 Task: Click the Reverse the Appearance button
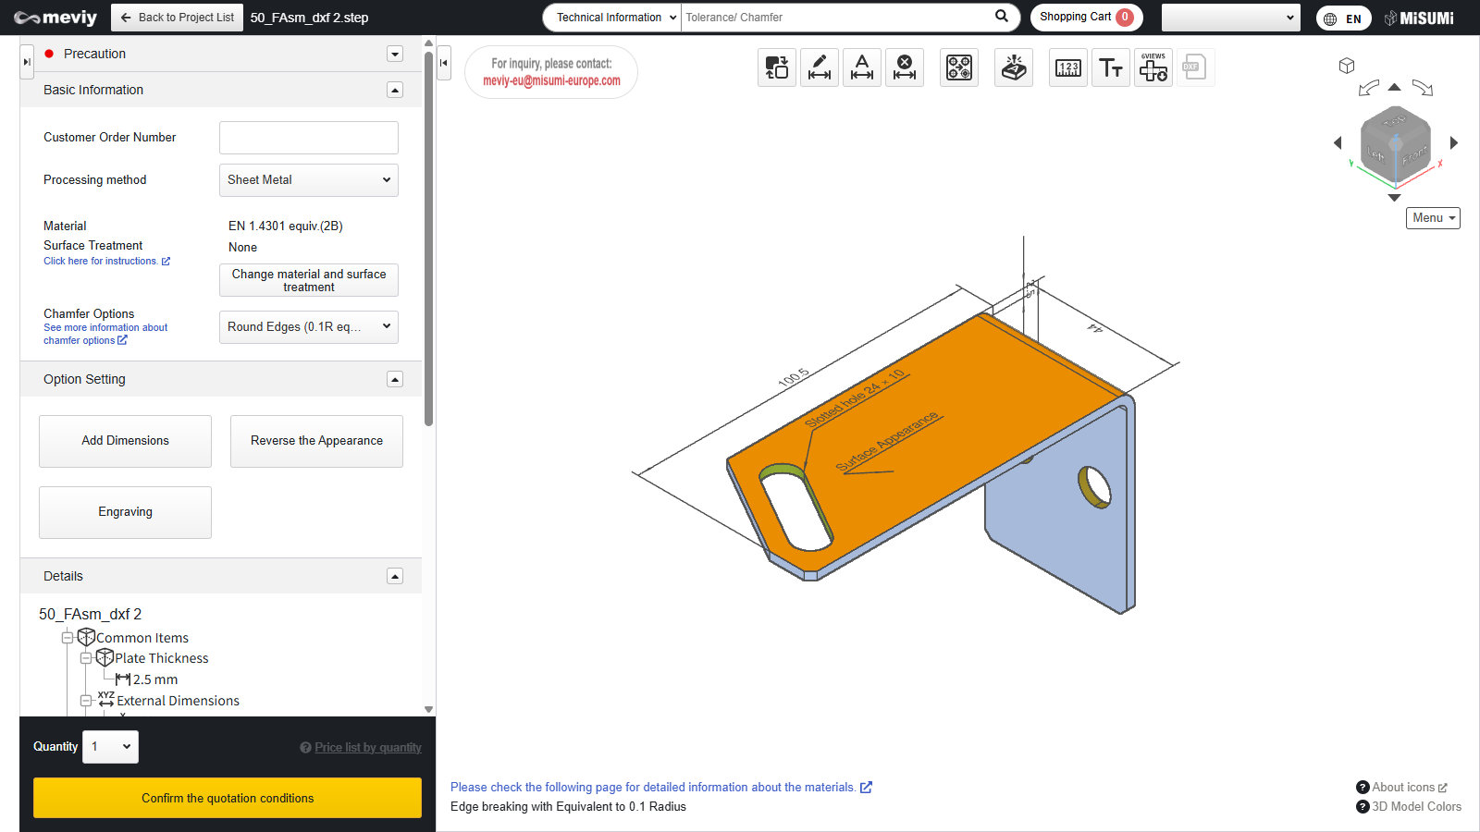(x=316, y=441)
